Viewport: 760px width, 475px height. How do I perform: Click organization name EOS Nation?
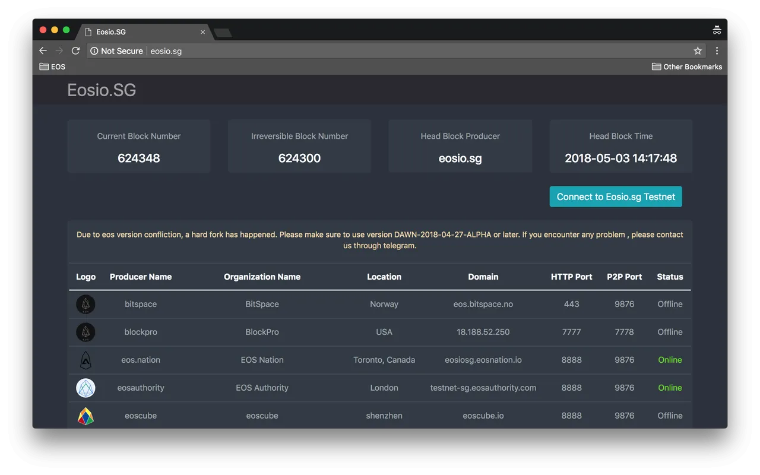click(262, 360)
